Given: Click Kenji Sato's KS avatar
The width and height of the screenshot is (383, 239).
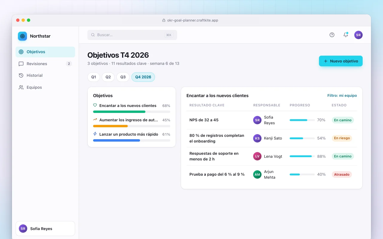Looking at the screenshot, I should (257, 138).
